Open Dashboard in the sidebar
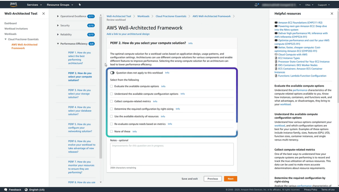The image size is (339, 192). (x=11, y=23)
